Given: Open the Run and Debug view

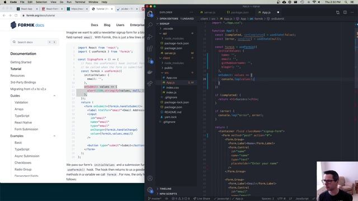Looking at the screenshot, I should (150, 37).
